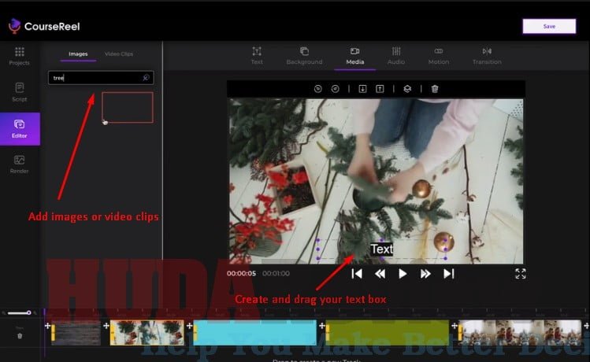Click the down-arrow box icon in the preview toolbar
The width and height of the screenshot is (590, 362).
pyautogui.click(x=362, y=89)
